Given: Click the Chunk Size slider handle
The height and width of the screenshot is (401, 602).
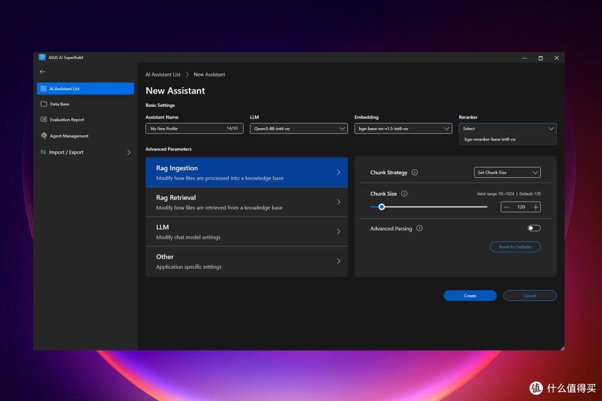Looking at the screenshot, I should point(382,207).
